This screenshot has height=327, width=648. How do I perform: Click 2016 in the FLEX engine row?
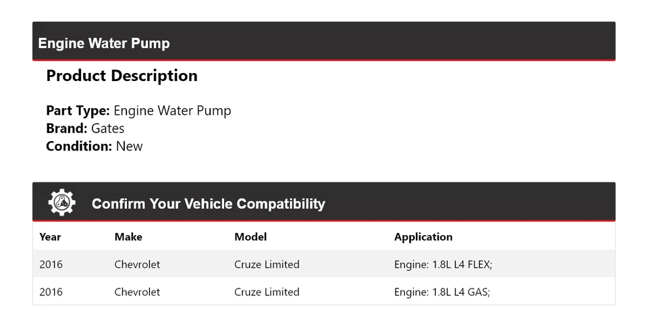point(51,264)
